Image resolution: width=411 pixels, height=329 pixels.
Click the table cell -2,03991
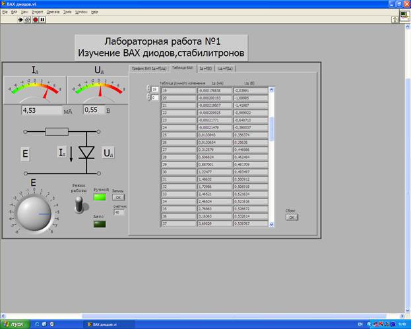tap(251, 90)
